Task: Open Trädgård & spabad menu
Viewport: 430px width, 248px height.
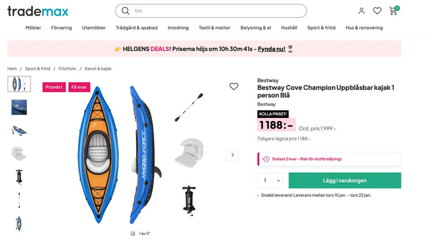Action: (137, 28)
